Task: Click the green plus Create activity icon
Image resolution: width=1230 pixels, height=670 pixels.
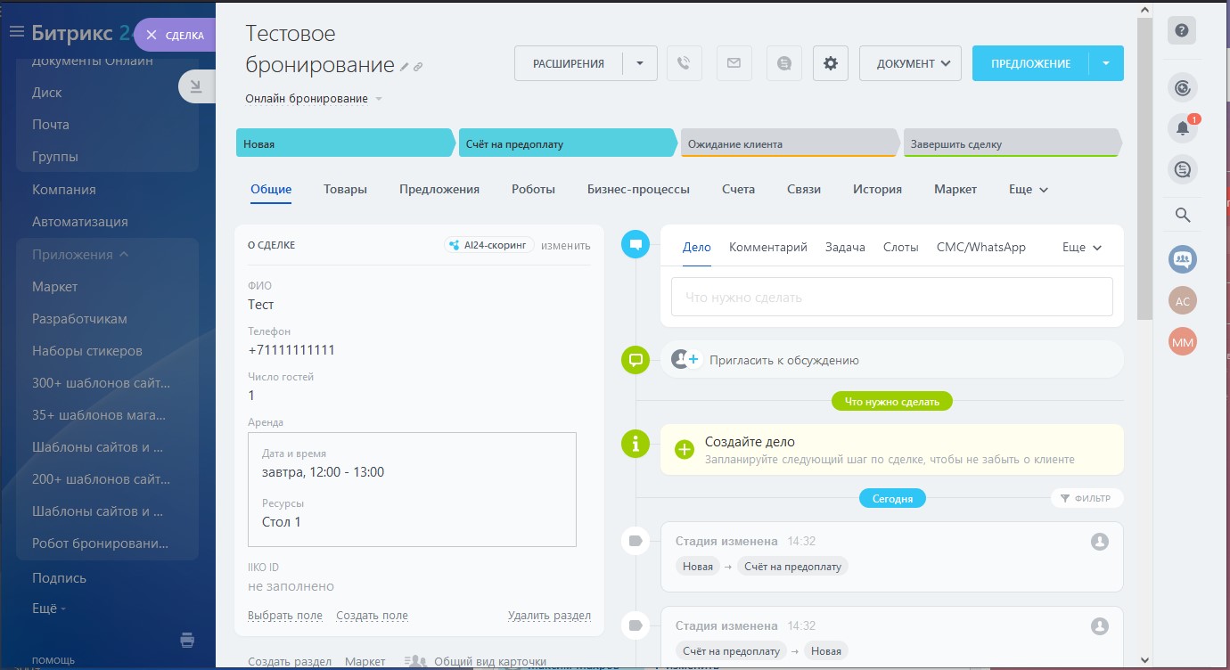Action: (x=685, y=450)
